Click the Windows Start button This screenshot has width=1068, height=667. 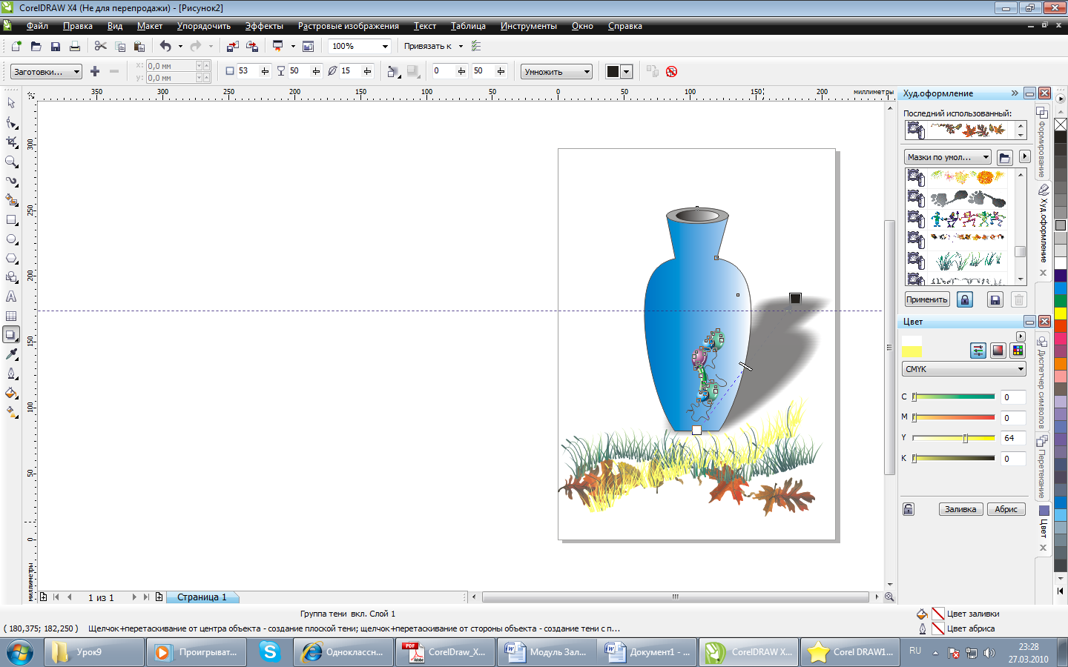tap(20, 653)
